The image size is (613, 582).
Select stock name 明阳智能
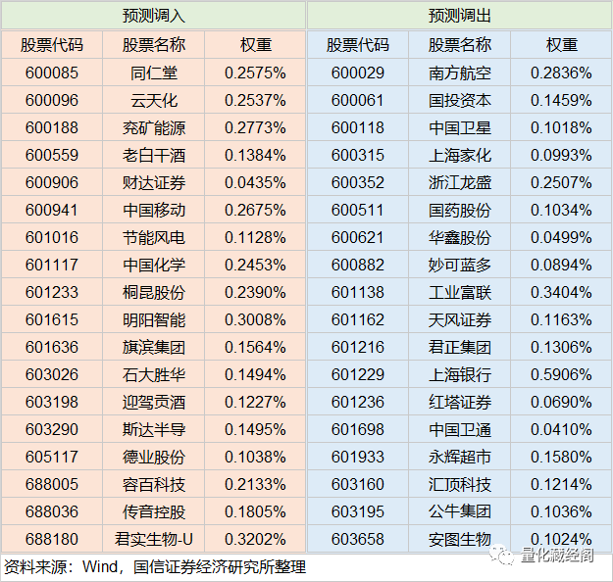[154, 320]
